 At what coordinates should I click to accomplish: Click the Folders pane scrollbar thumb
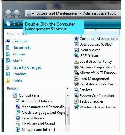[68, 115]
